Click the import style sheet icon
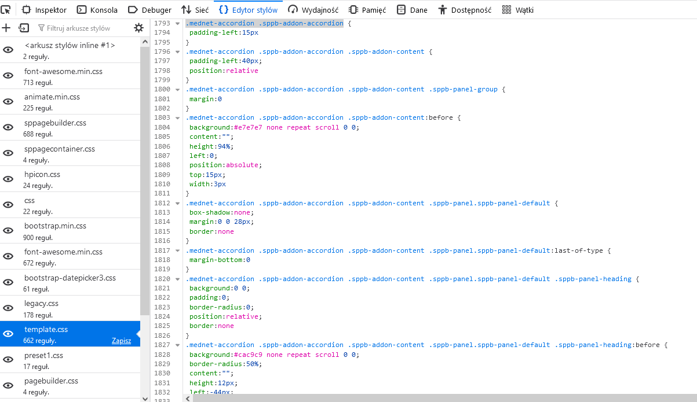 coord(23,28)
